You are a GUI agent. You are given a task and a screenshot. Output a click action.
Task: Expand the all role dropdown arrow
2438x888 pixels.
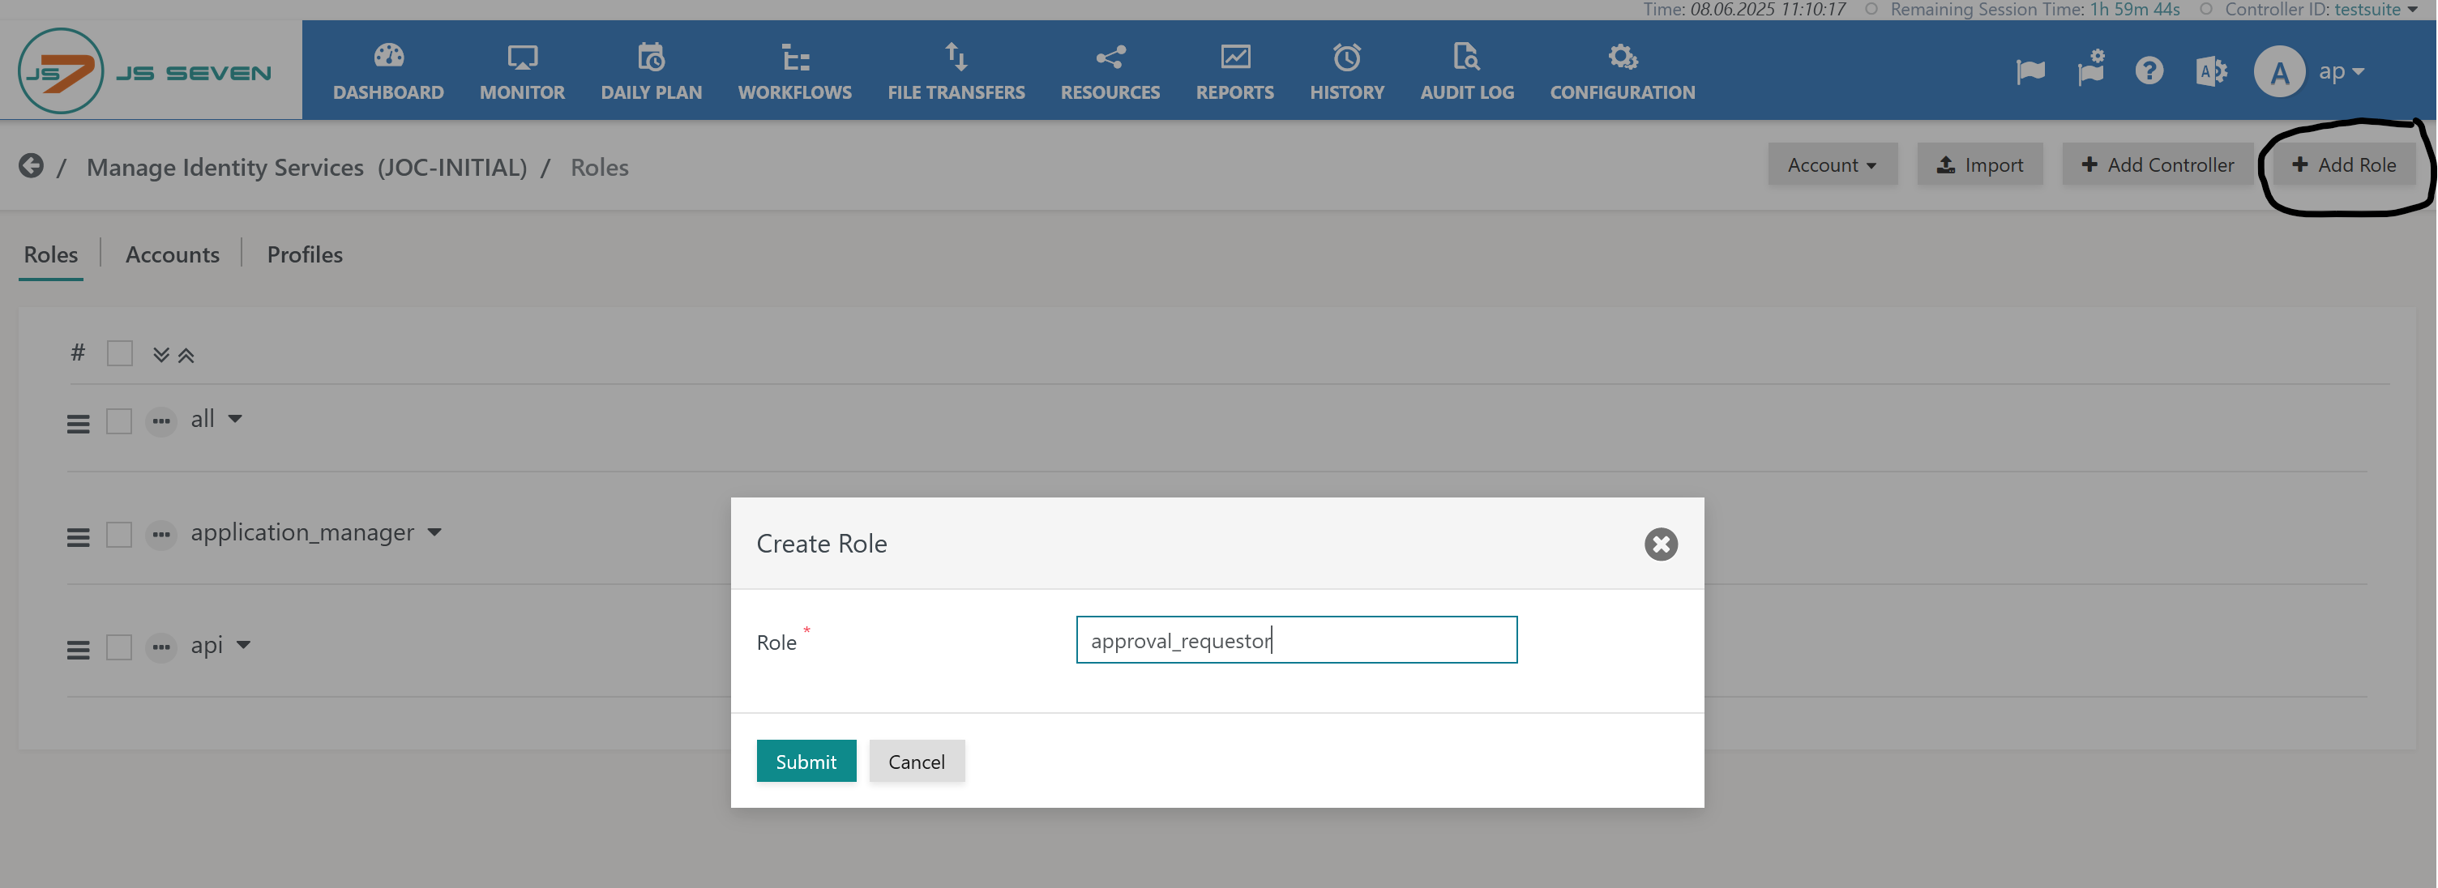[235, 419]
